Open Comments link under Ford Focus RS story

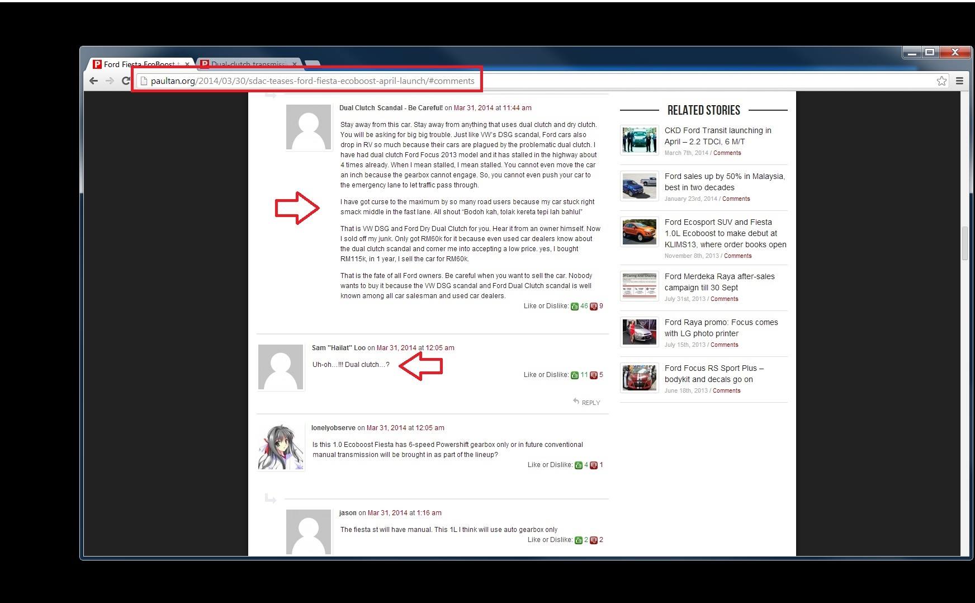(726, 391)
